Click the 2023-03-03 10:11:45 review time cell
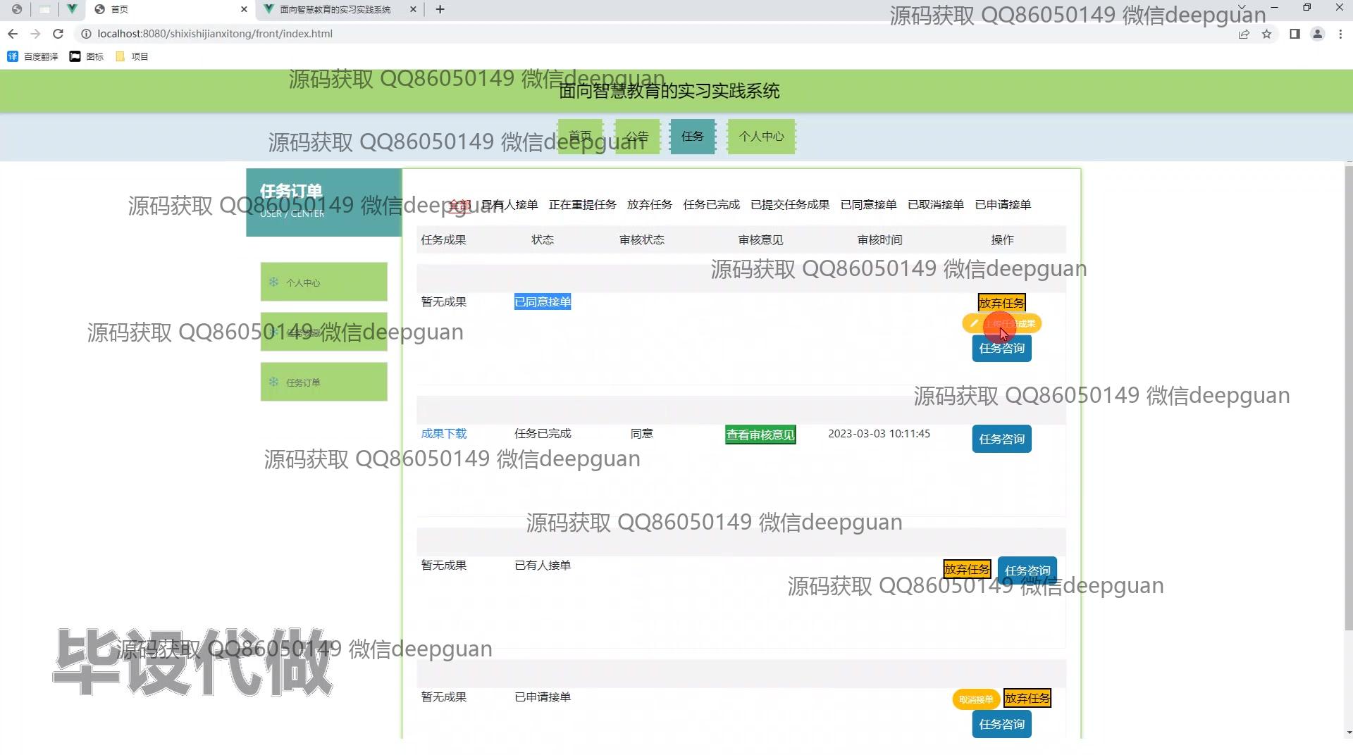Viewport: 1353px width, 755px height. (879, 434)
